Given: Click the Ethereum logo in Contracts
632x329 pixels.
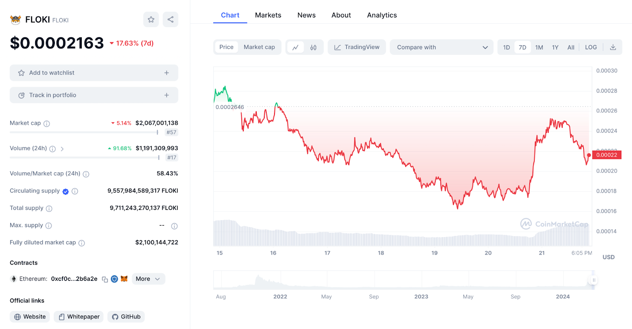Looking at the screenshot, I should pos(14,279).
